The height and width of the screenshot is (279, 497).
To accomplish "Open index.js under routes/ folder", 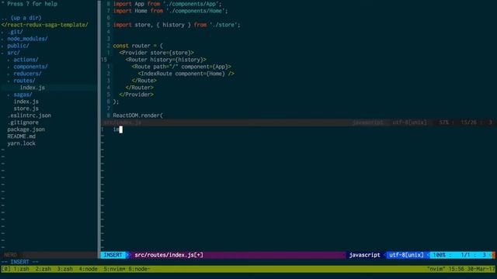I will tap(33, 88).
